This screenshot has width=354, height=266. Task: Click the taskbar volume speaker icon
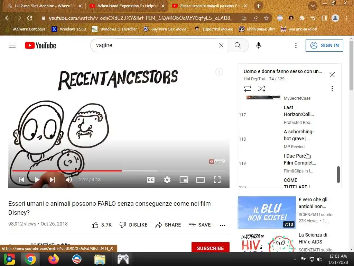click(320, 259)
